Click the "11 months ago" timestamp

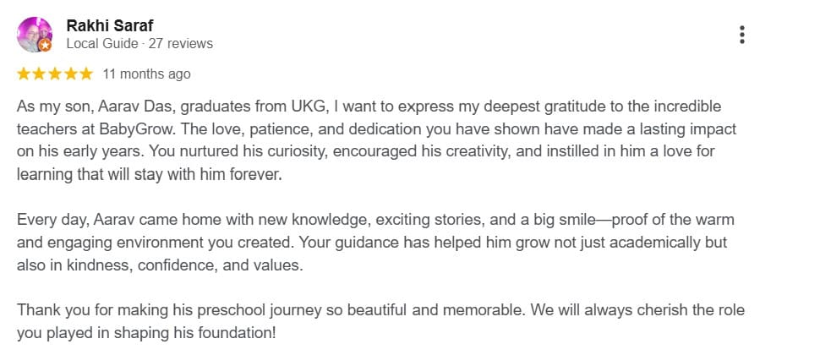(146, 74)
